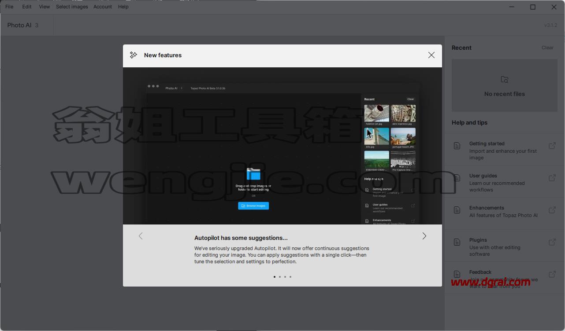Click the v3.1.2 version label
565x331 pixels.
pos(550,25)
